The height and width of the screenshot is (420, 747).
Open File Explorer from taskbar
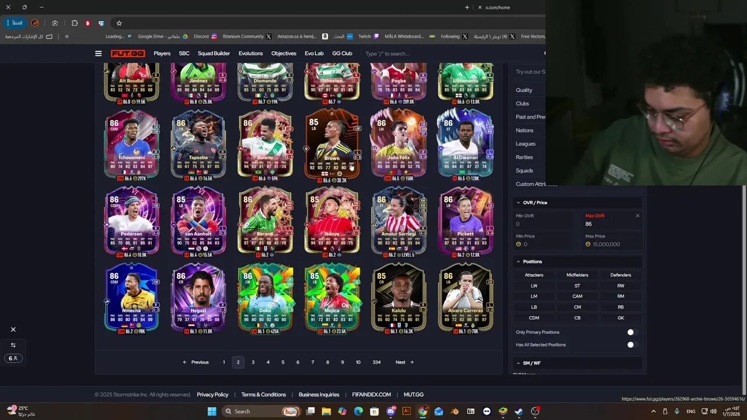(x=326, y=411)
